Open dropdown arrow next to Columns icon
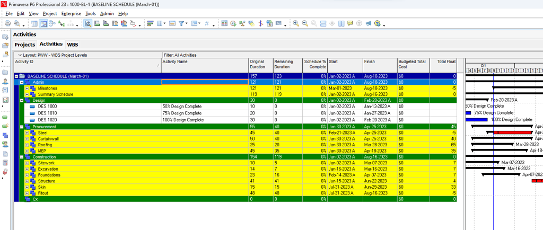 (x=164, y=24)
